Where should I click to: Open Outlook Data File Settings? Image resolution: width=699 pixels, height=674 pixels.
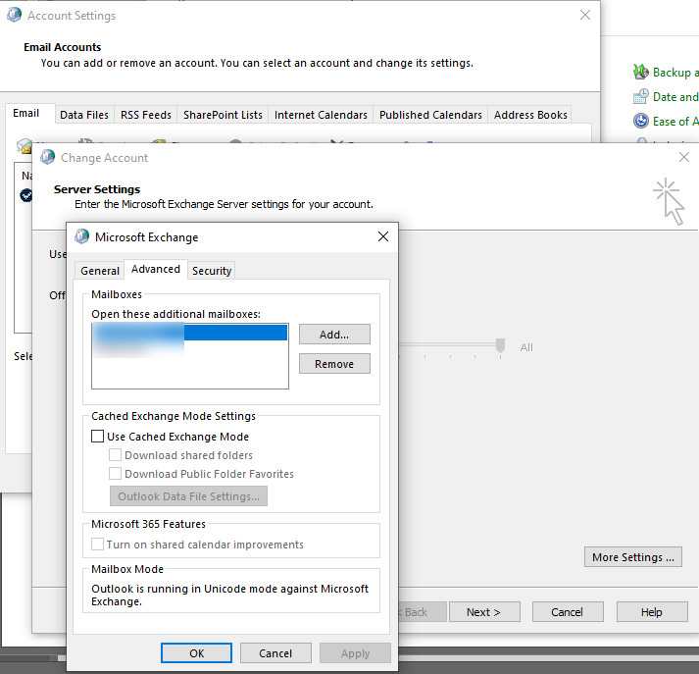click(188, 496)
